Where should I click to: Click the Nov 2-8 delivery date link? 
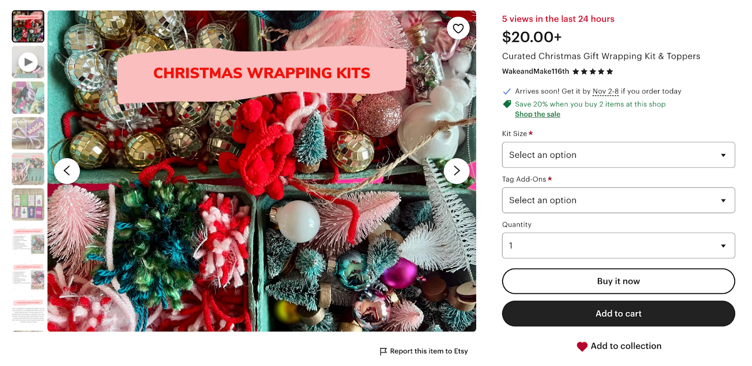pos(605,91)
